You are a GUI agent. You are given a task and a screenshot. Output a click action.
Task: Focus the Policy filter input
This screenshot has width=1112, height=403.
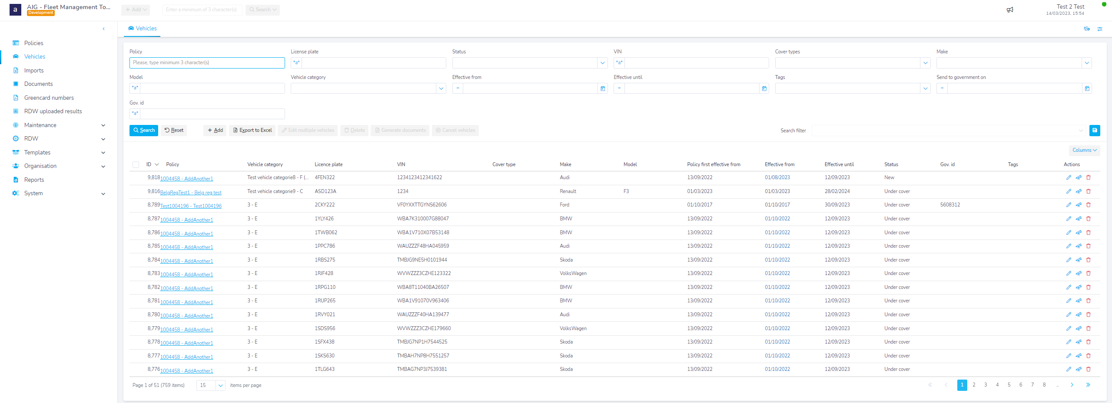coord(207,63)
